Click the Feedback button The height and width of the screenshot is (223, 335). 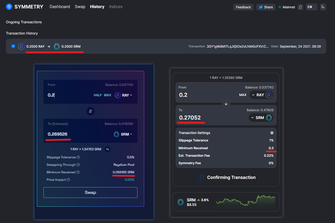(x=243, y=7)
